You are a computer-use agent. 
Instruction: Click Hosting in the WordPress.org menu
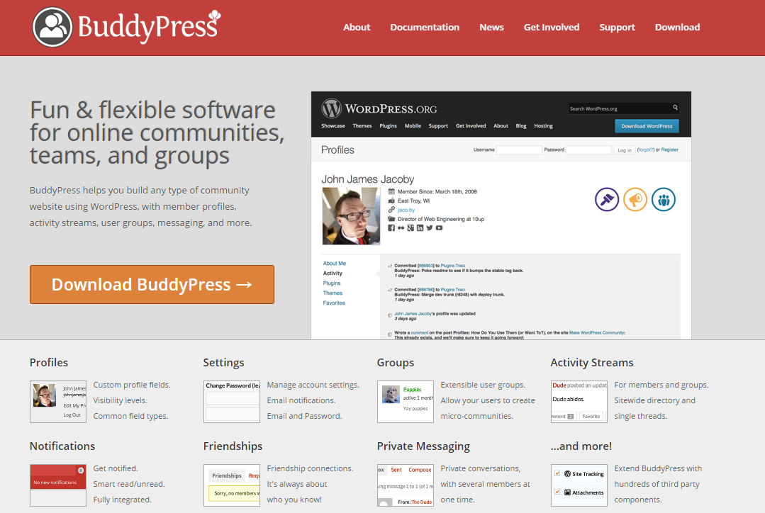(543, 126)
